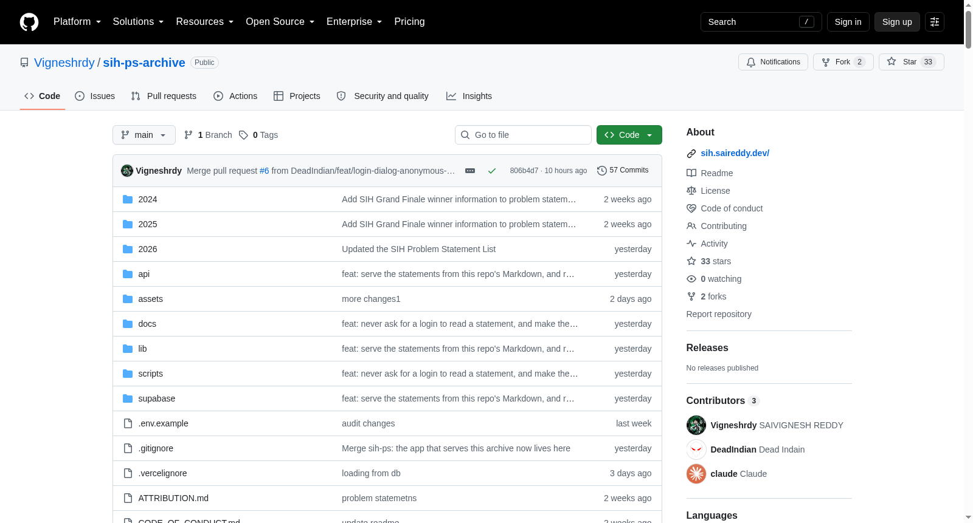Expand the Open Source menu
Viewport: 973px width, 523px height.
coord(280,22)
